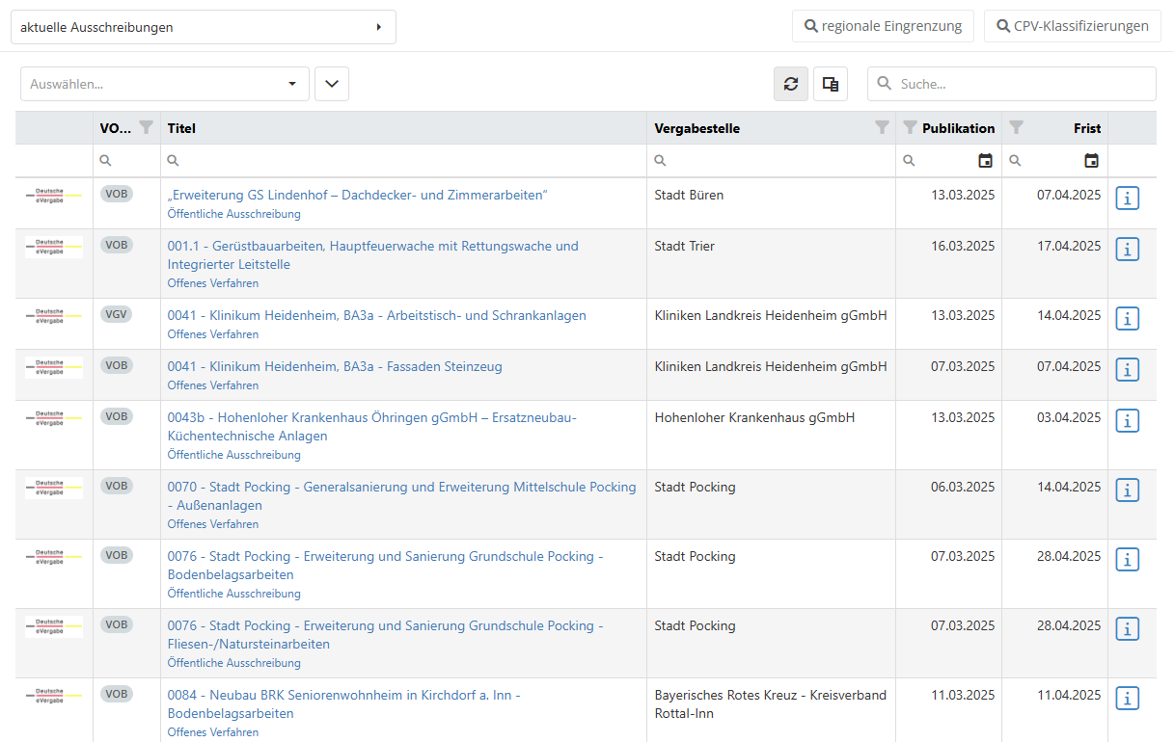Sort by the Vergabestelle column header
Screen dimensions: 1174x742
click(x=696, y=128)
